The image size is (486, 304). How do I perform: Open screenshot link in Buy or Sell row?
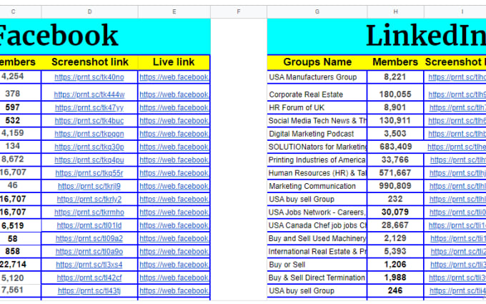(x=458, y=265)
